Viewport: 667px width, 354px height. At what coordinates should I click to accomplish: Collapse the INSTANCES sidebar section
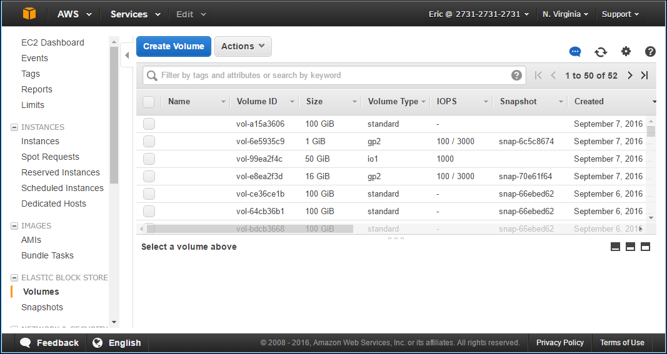coord(14,127)
